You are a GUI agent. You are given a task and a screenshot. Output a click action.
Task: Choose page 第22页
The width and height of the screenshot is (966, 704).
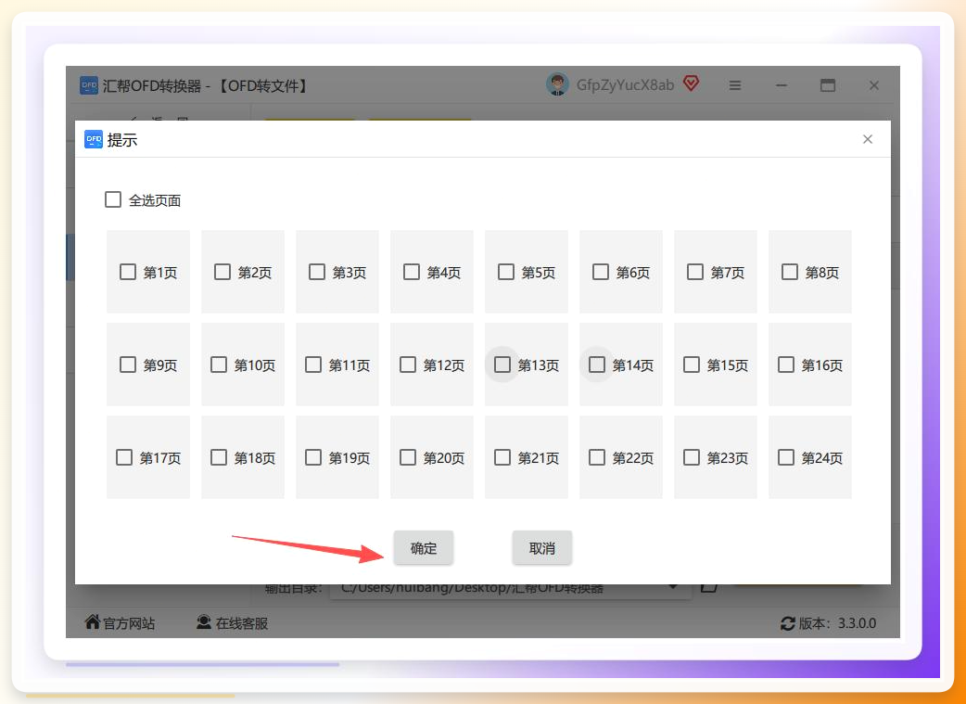click(x=597, y=457)
